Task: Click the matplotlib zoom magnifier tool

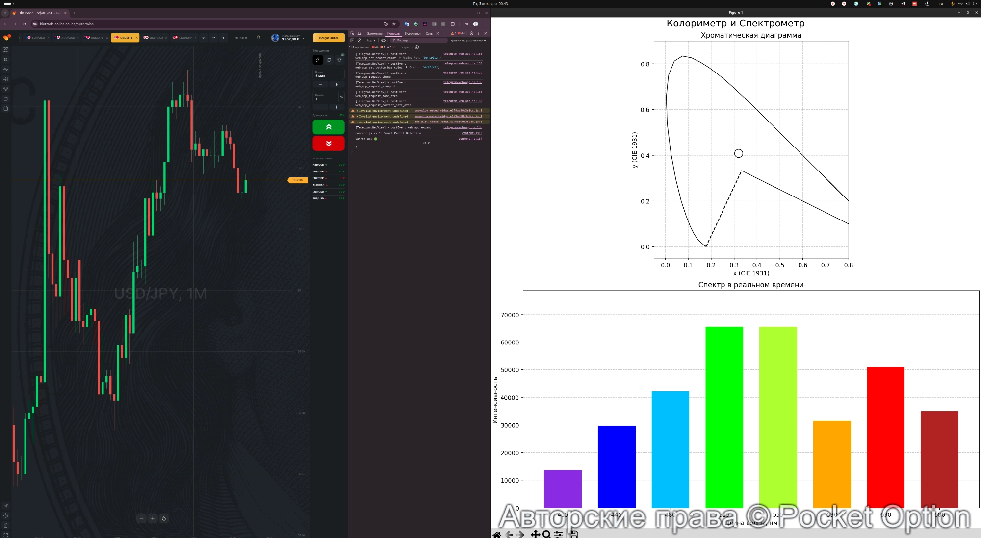Action: click(546, 534)
